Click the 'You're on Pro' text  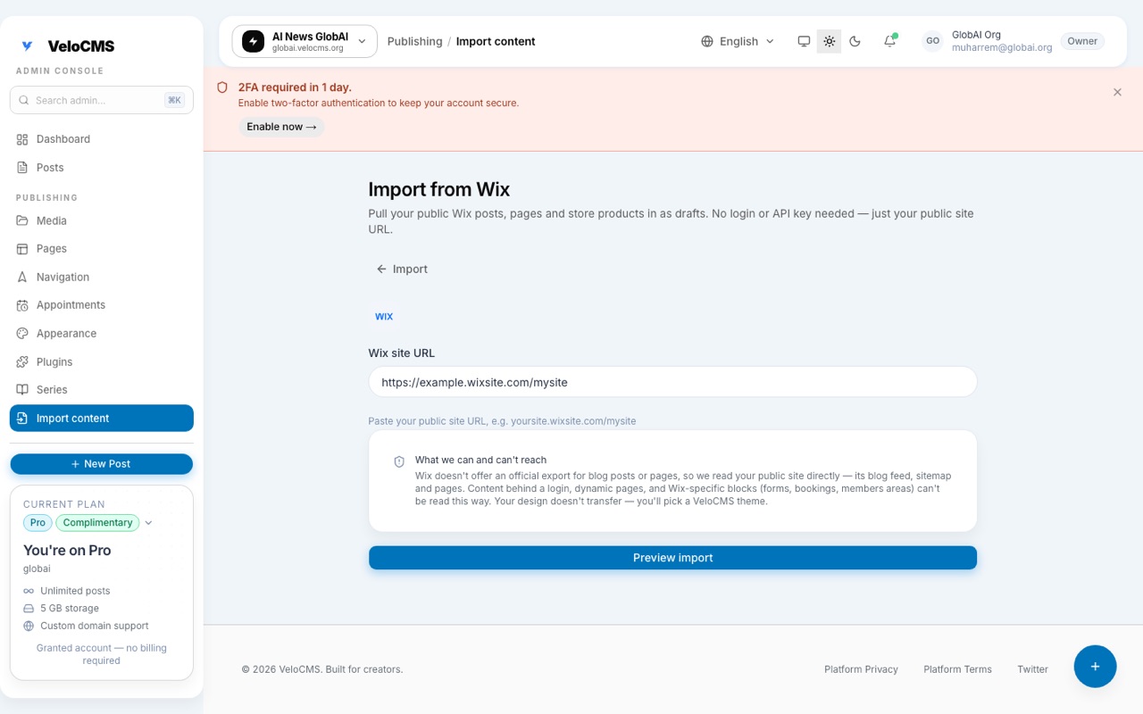click(67, 551)
